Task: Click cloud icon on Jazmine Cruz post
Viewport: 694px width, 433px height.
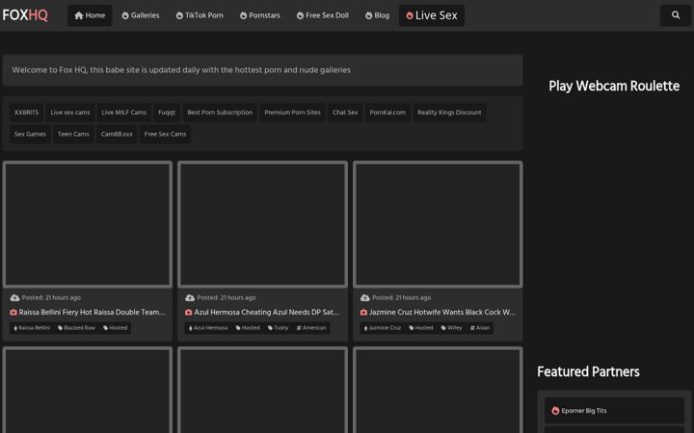Action: point(364,297)
